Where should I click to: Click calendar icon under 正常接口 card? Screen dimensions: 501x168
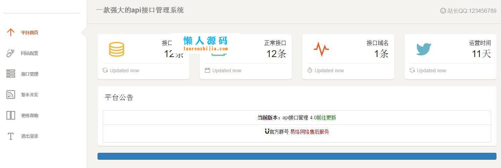(x=207, y=70)
